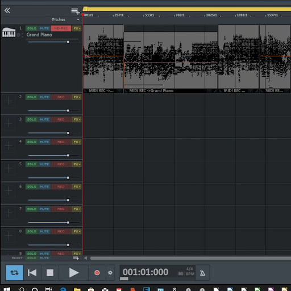
Task: Start recording with red record button
Action: pyautogui.click(x=97, y=273)
